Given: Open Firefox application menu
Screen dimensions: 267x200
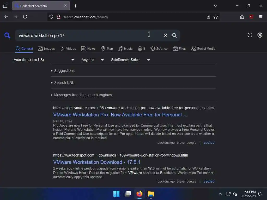Looking at the screenshot, I should pos(261,17).
